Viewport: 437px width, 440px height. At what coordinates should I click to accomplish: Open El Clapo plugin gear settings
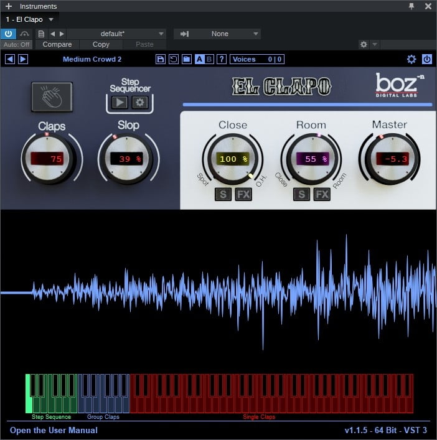(411, 59)
